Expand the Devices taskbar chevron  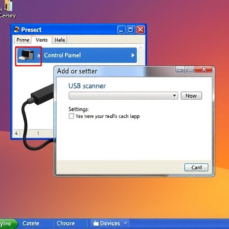[125, 223]
